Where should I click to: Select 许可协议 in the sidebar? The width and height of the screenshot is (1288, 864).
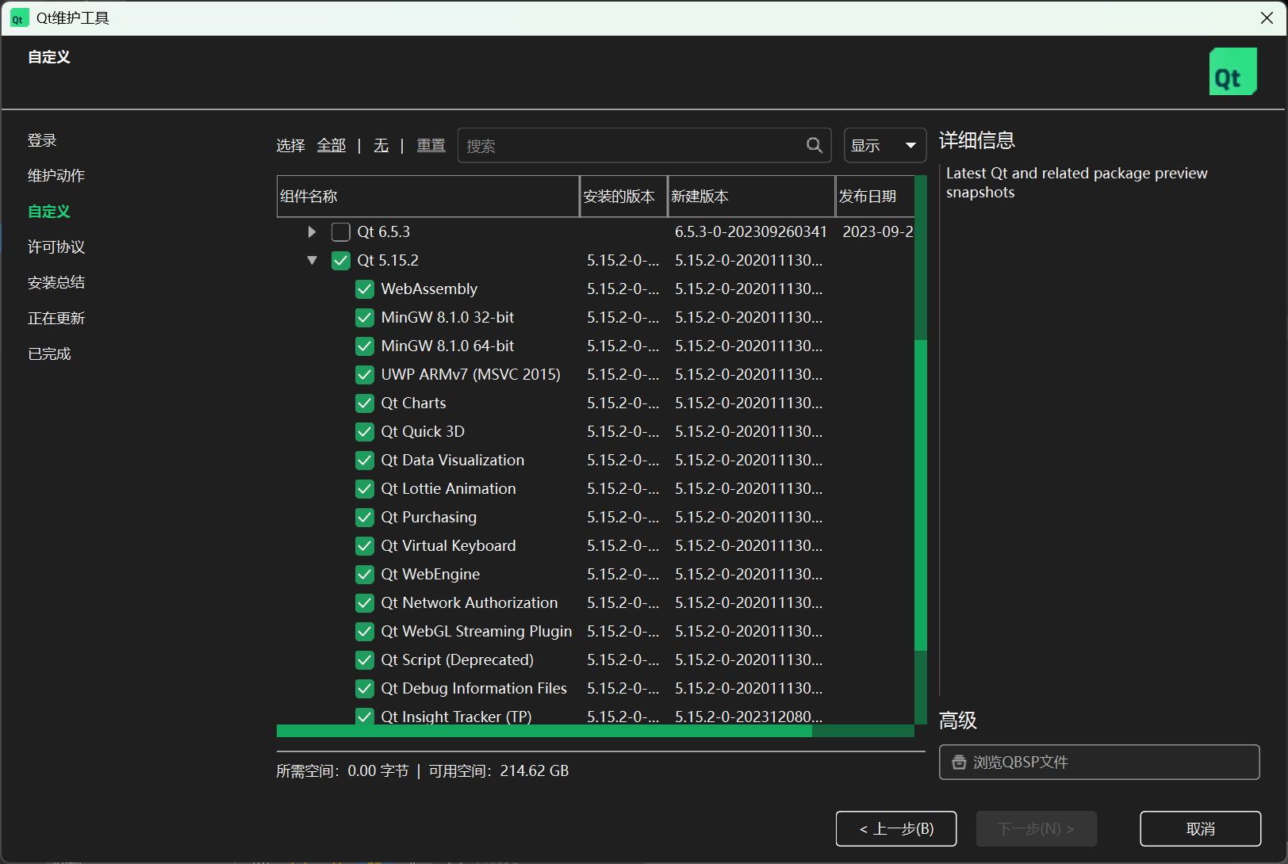(56, 247)
